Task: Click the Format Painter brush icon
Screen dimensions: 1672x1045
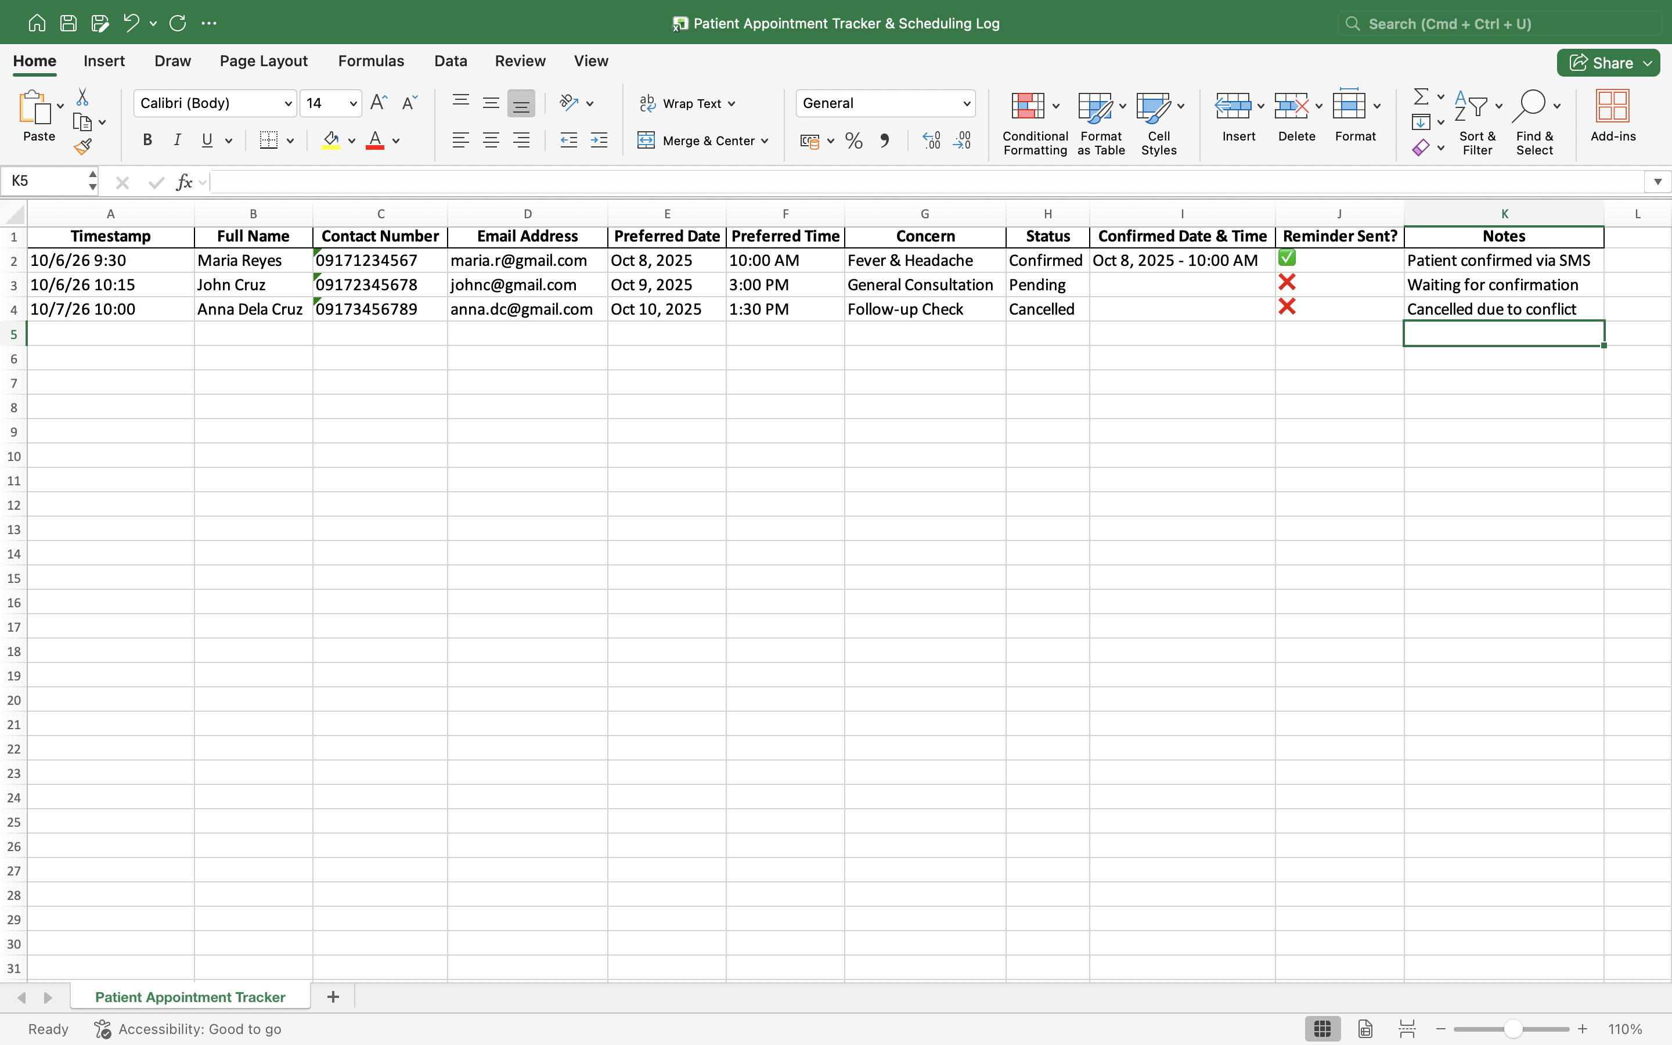Action: coord(82,146)
